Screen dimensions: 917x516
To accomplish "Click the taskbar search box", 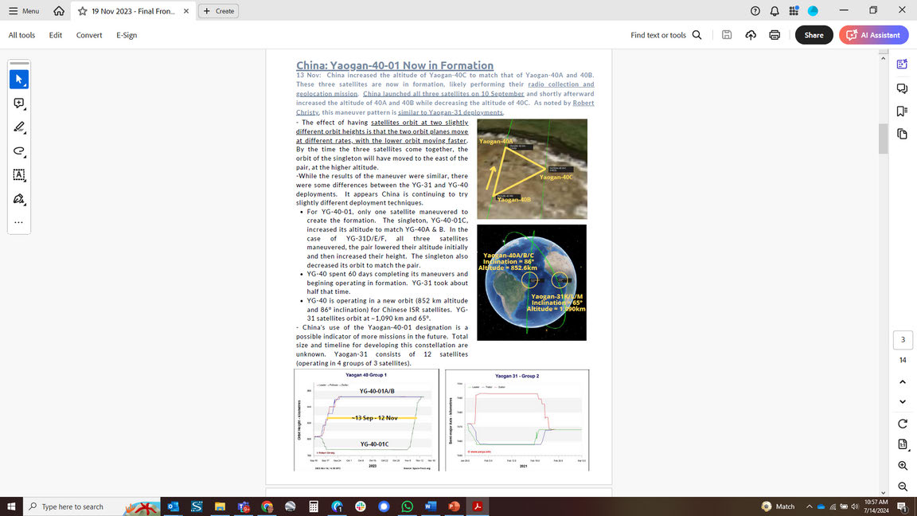I will pyautogui.click(x=92, y=506).
